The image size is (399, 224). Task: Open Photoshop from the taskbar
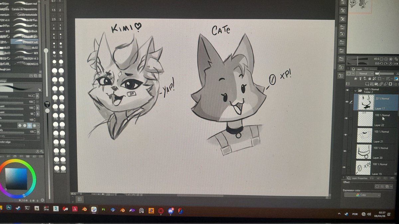tap(9, 208)
